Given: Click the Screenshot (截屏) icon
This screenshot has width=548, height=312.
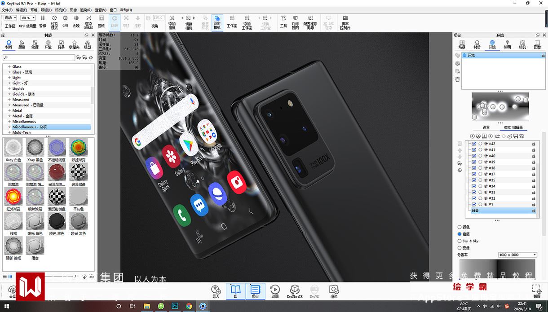Looking at the screenshot, I should (x=537, y=291).
